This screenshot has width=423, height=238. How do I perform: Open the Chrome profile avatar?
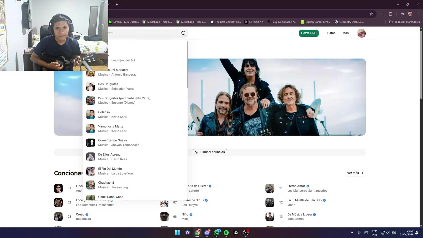click(410, 14)
